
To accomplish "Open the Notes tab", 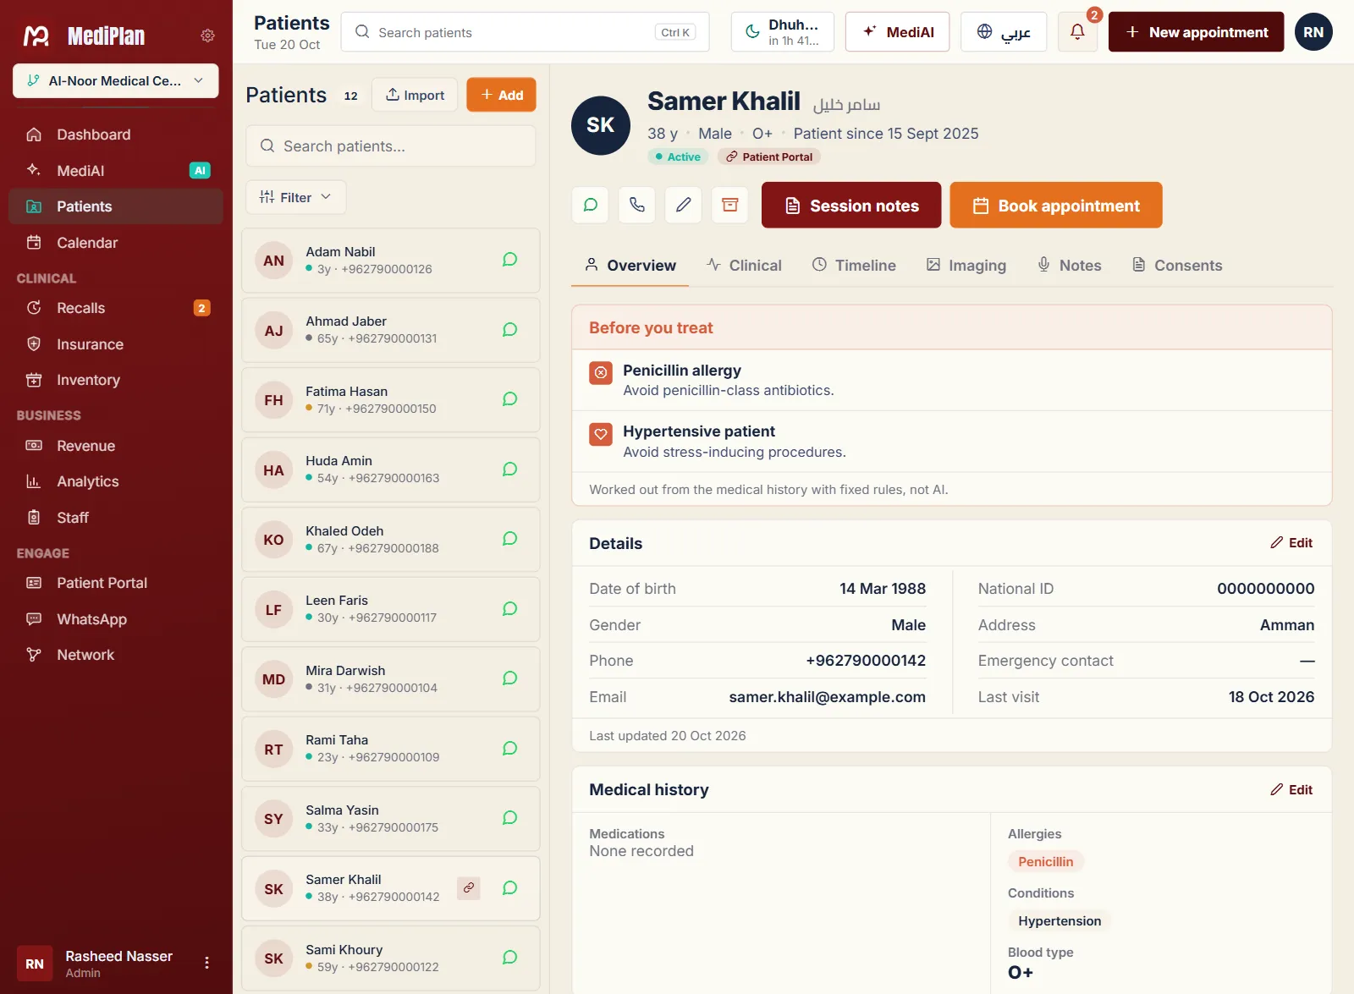I will click(1070, 266).
